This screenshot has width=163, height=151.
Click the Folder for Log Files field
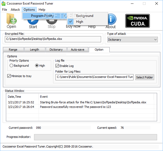(x=94, y=77)
